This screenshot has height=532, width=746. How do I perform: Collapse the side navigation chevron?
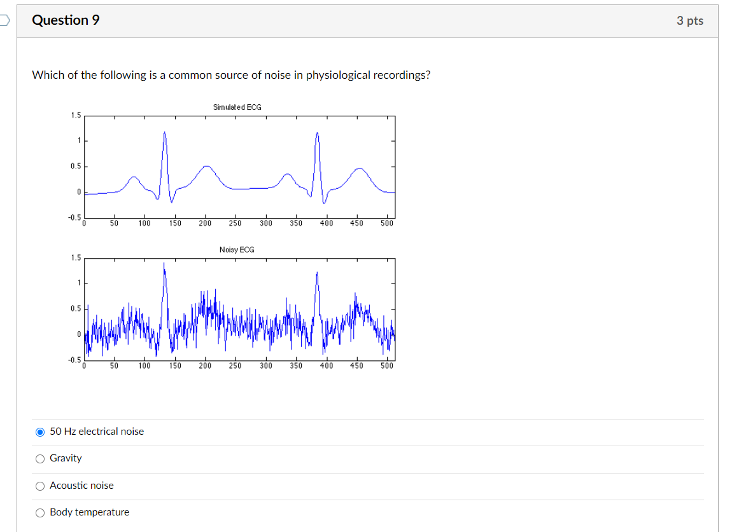click(3, 20)
